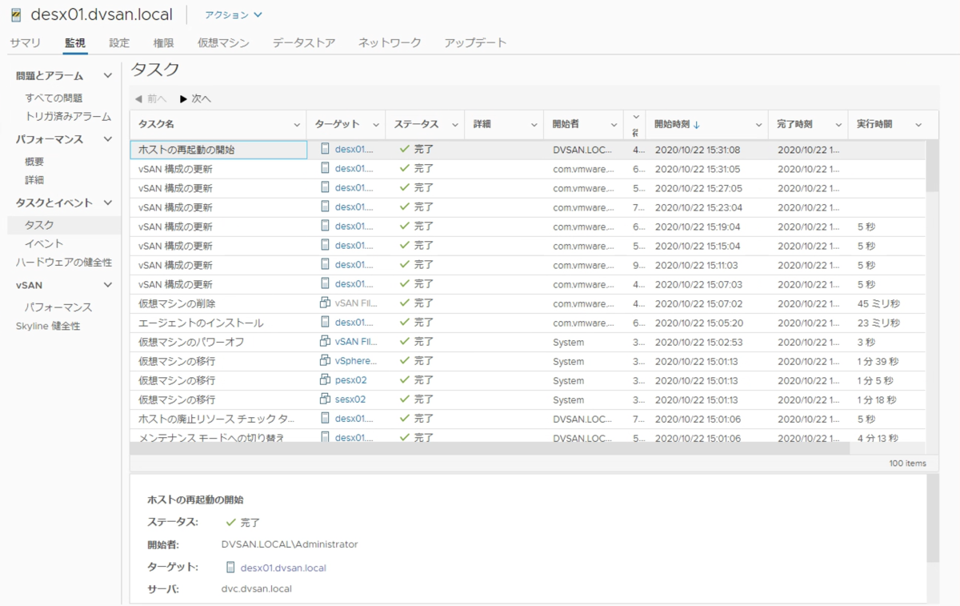This screenshot has width=960, height=606.
Task: Open the ターゲット column filter dropdown
Action: (376, 125)
